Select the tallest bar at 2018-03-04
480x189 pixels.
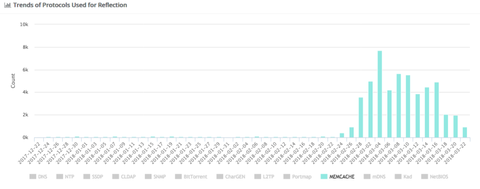coord(379,94)
